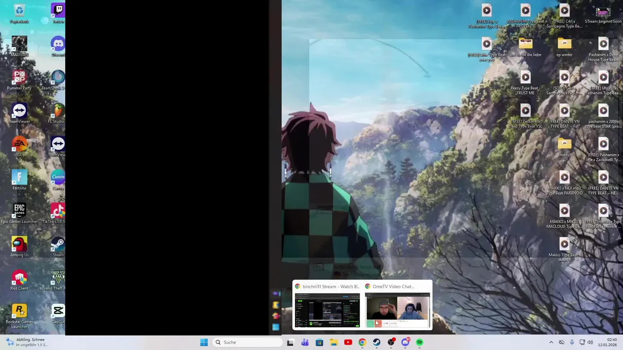This screenshot has height=350, width=623.
Task: Open Microsoft Store from the taskbar
Action: click(x=319, y=342)
